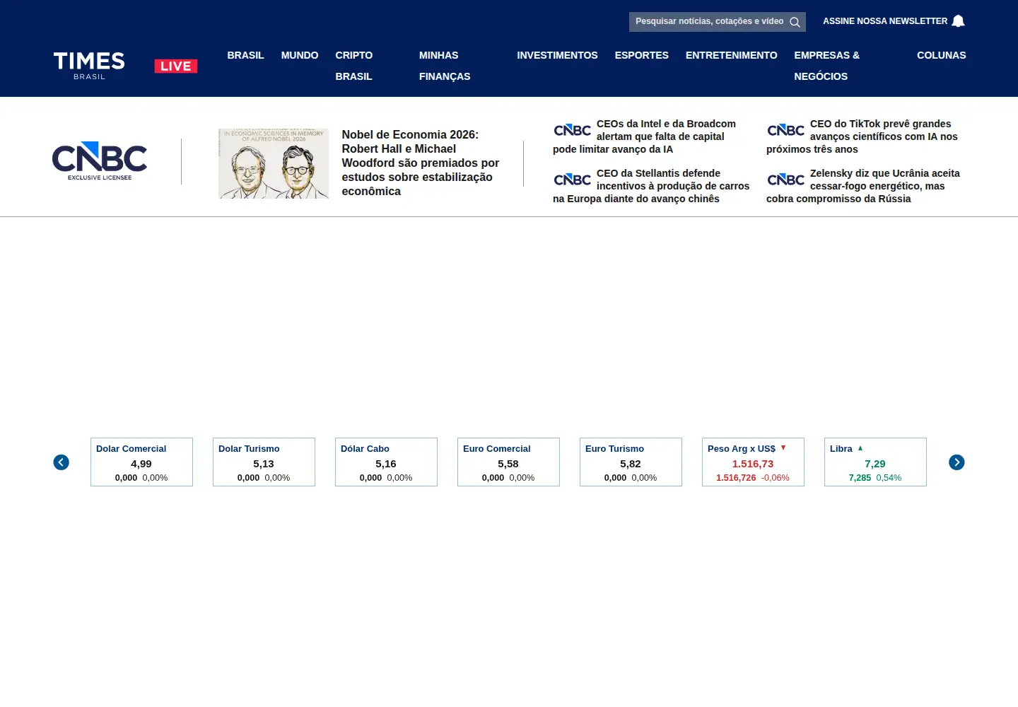Read the Stellantis CEO incentives article

point(650,186)
